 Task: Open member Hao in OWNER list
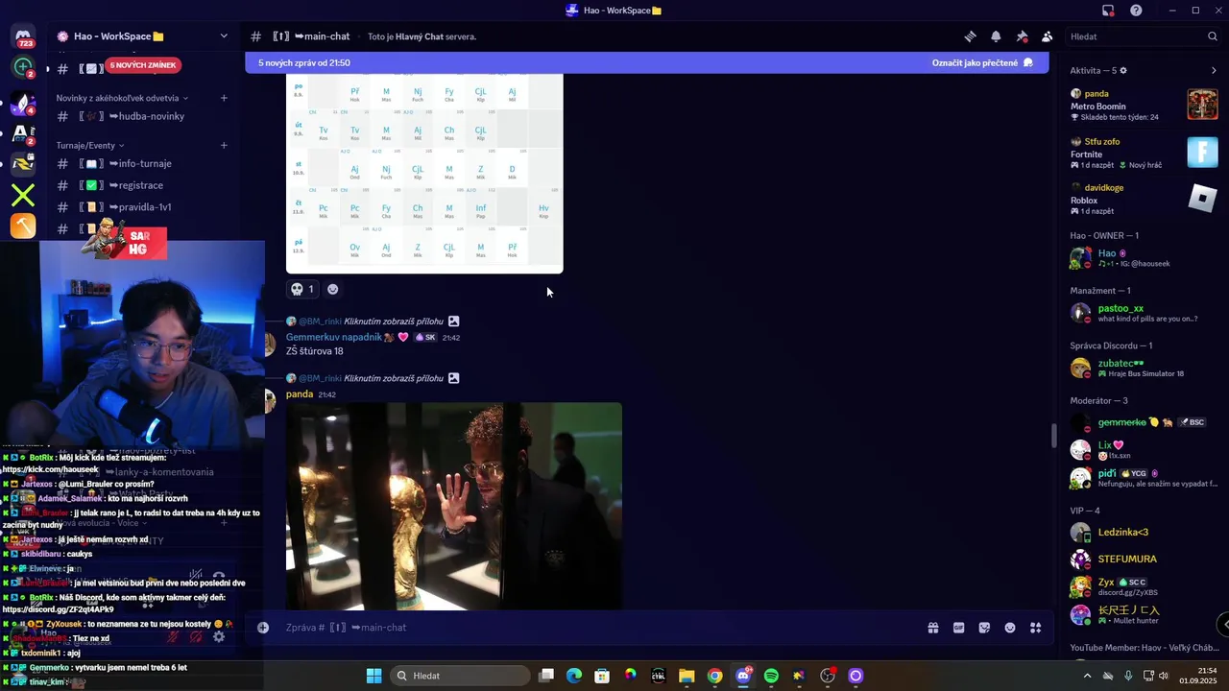point(1144,258)
